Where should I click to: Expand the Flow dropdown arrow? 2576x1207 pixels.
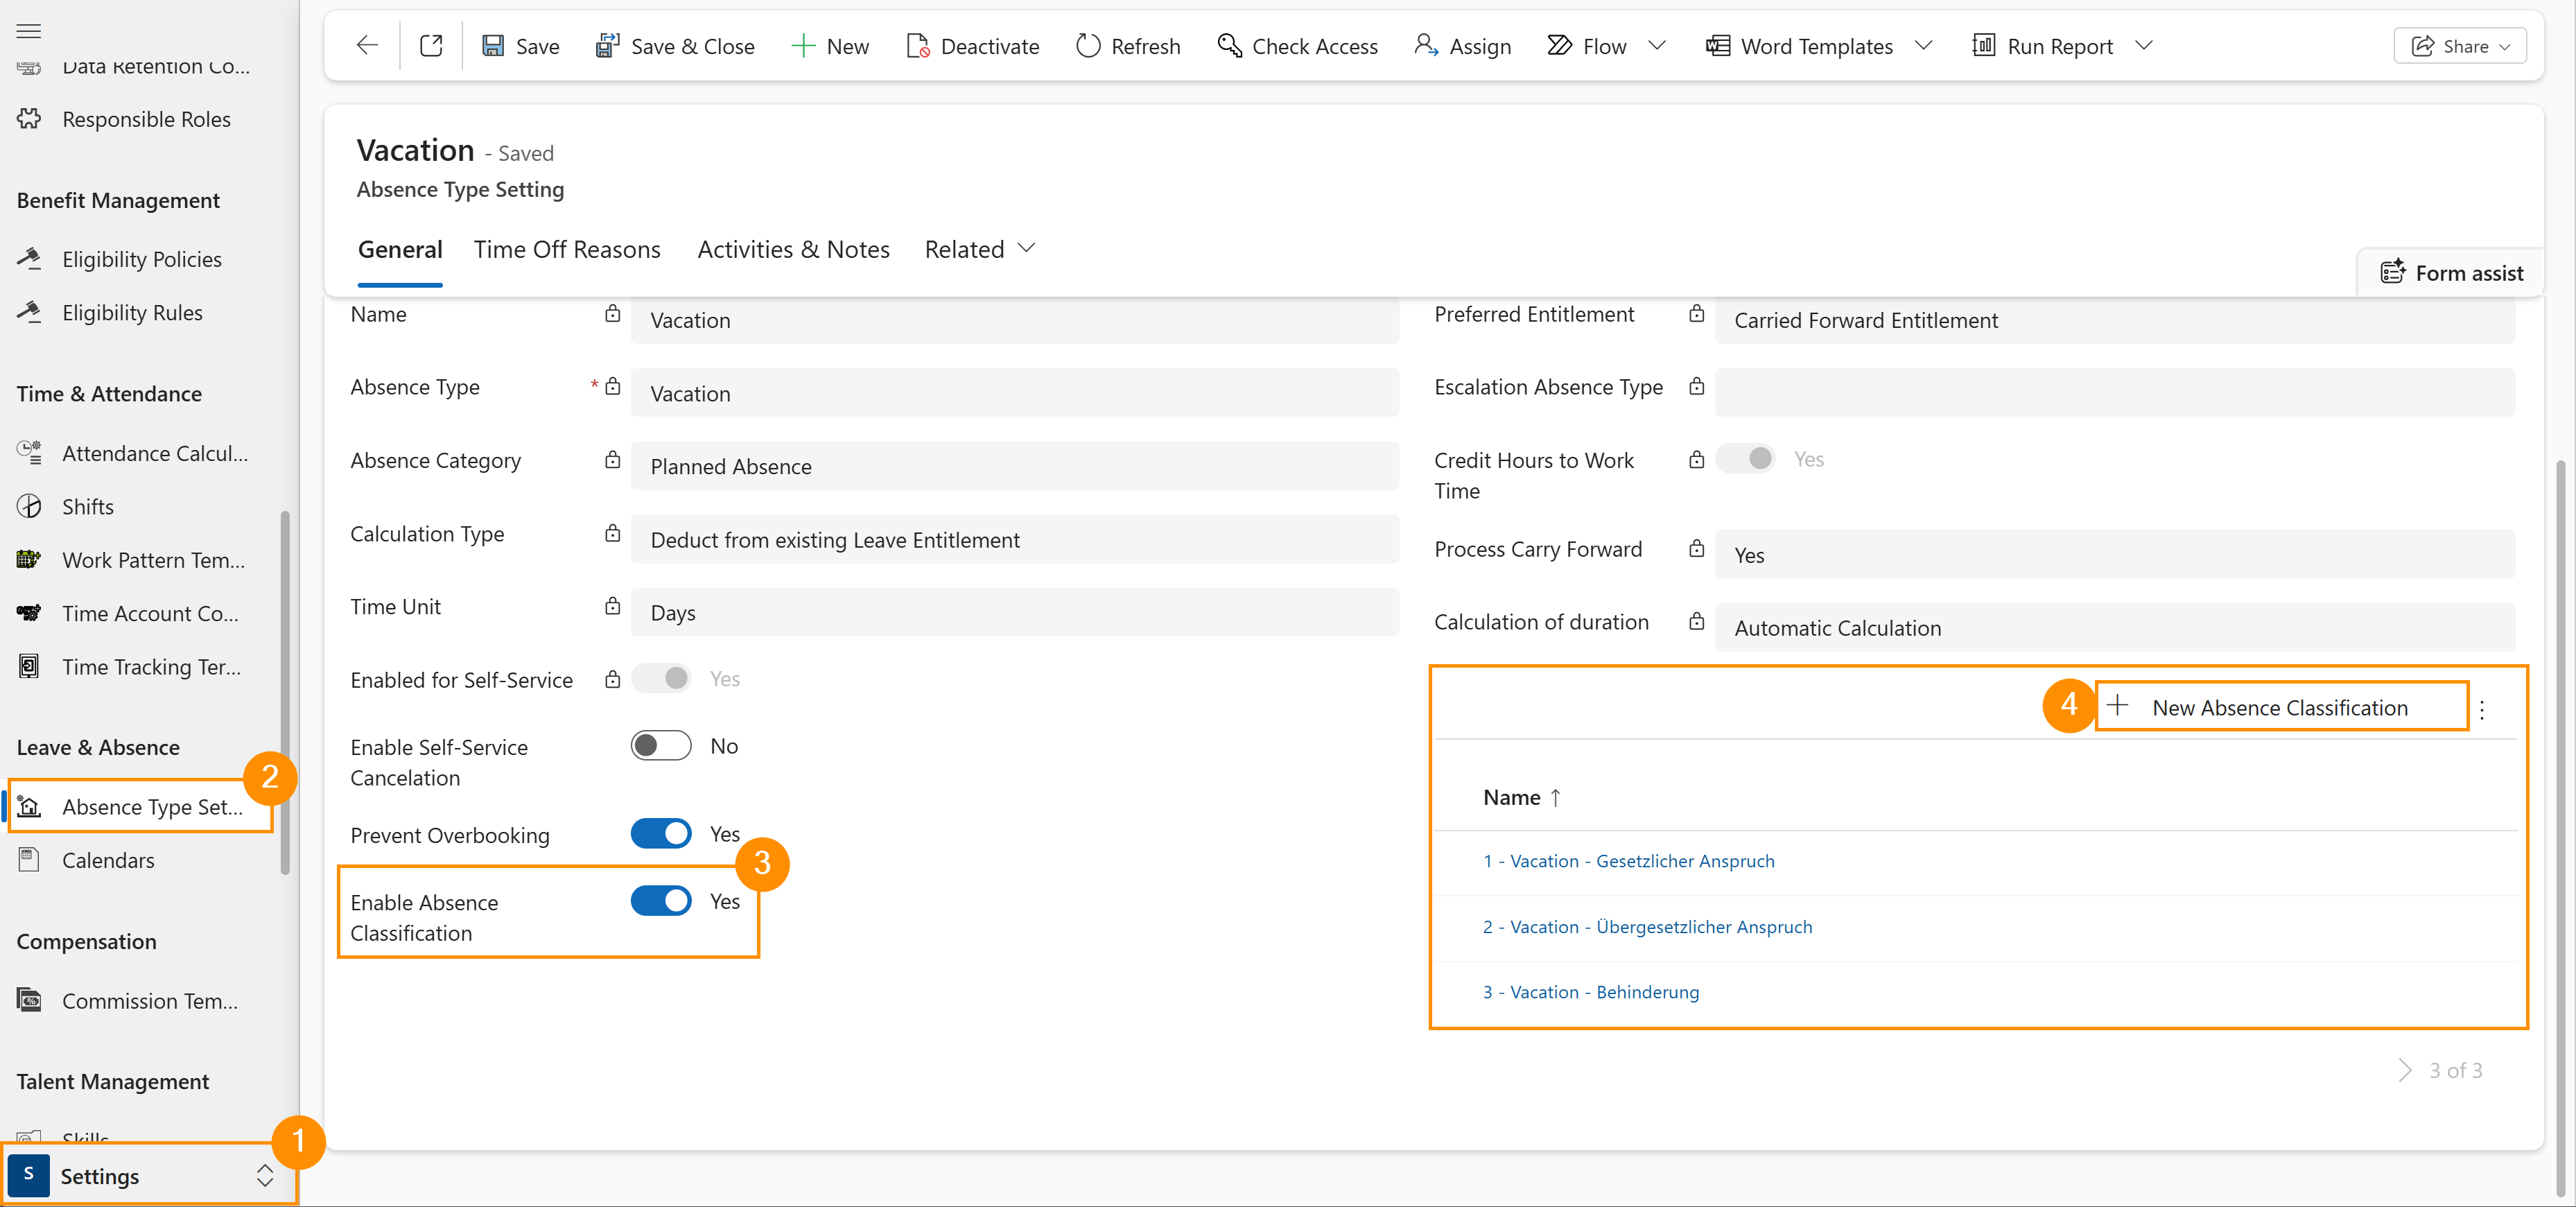pos(1657,45)
